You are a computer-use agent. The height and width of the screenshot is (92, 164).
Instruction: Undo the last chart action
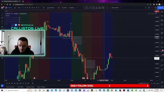(x=77, y=8)
